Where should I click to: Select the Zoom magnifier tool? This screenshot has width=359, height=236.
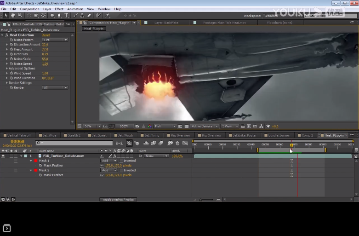(x=20, y=15)
